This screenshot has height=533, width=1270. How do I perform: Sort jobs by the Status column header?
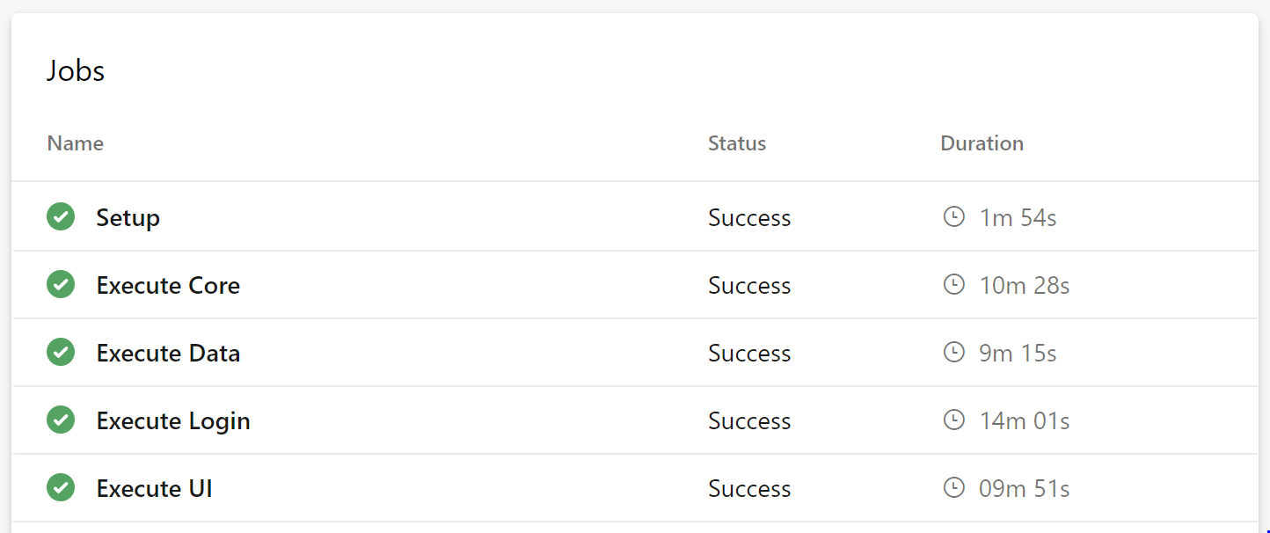(x=737, y=143)
